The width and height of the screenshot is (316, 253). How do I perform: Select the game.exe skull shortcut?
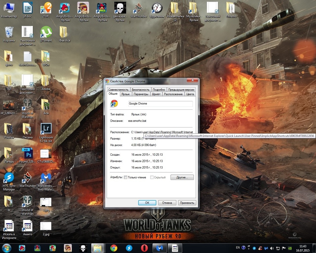[x=120, y=11]
